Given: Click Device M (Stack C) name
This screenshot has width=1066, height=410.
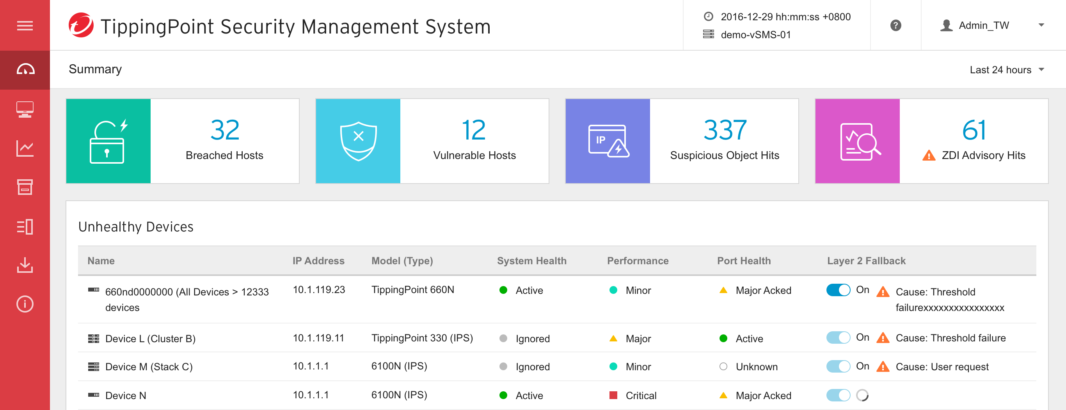Looking at the screenshot, I should pyautogui.click(x=149, y=367).
